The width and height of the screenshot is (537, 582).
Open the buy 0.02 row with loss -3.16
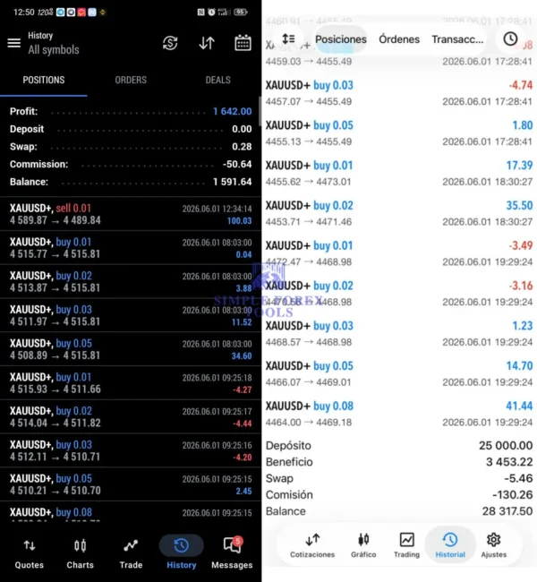[x=399, y=293]
